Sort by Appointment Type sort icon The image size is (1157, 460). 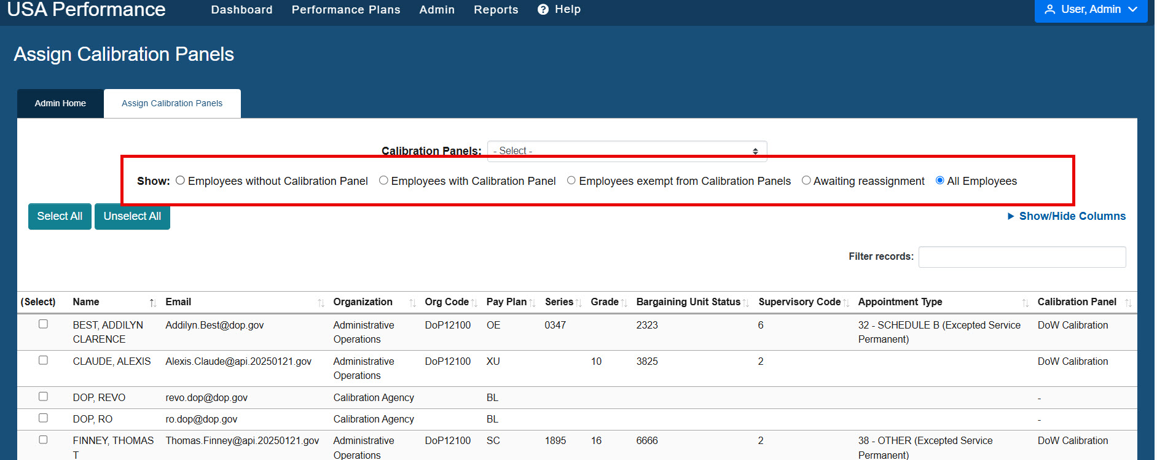point(1025,303)
